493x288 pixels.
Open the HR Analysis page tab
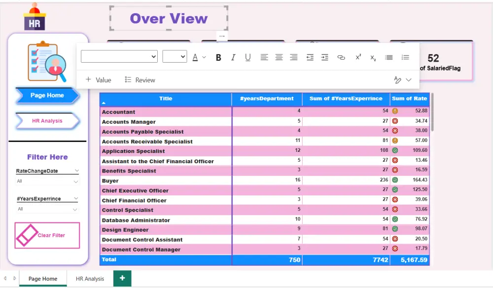point(89,279)
